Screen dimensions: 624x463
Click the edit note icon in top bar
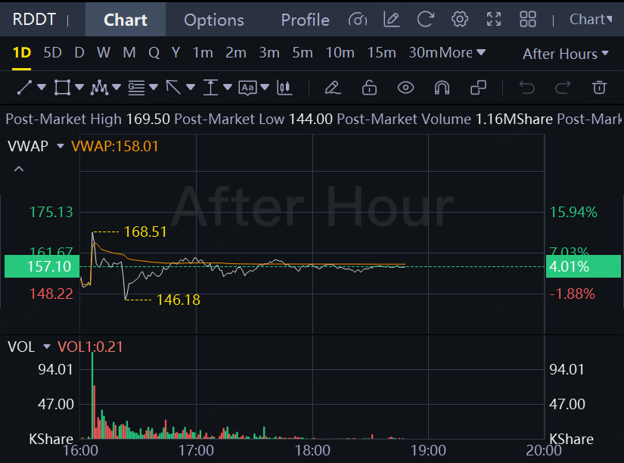click(391, 20)
